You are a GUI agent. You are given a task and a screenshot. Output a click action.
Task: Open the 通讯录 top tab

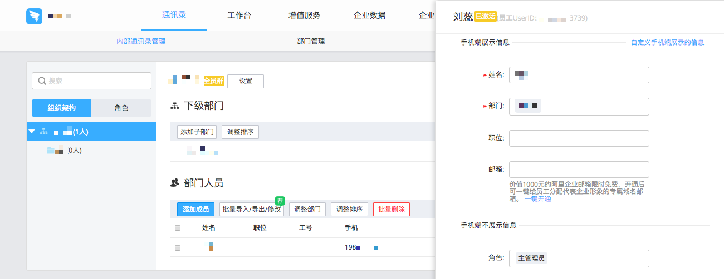[x=174, y=15]
